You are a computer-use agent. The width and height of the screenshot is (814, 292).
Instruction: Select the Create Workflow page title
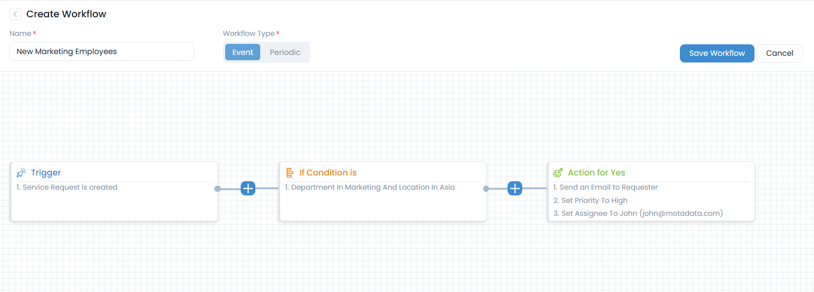(x=66, y=14)
